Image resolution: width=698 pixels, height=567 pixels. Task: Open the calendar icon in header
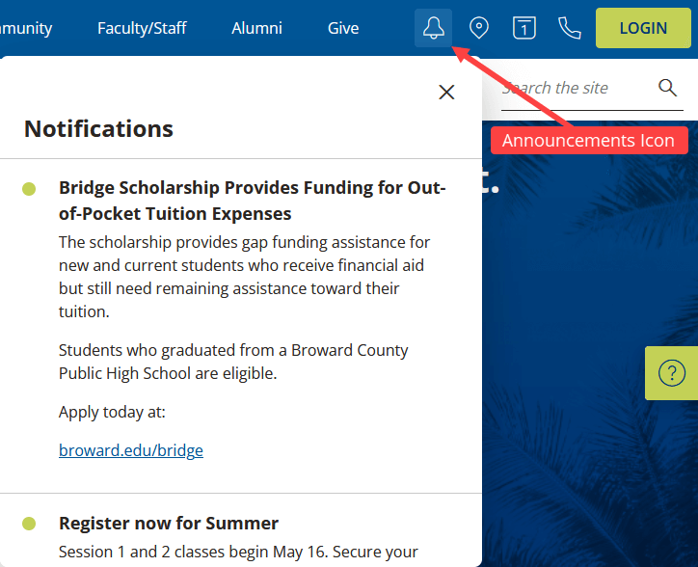[x=523, y=28]
